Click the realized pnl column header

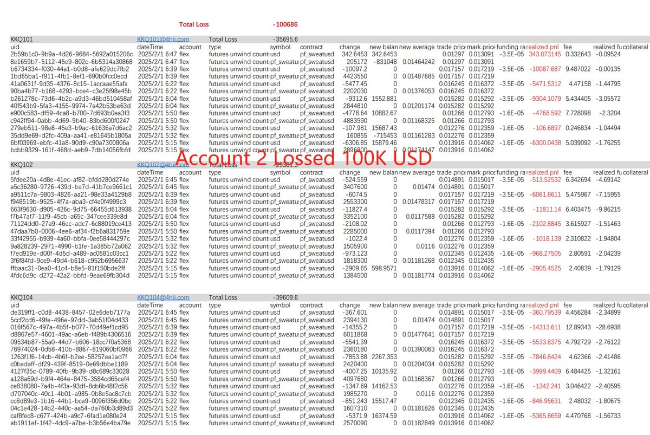pos(543,47)
